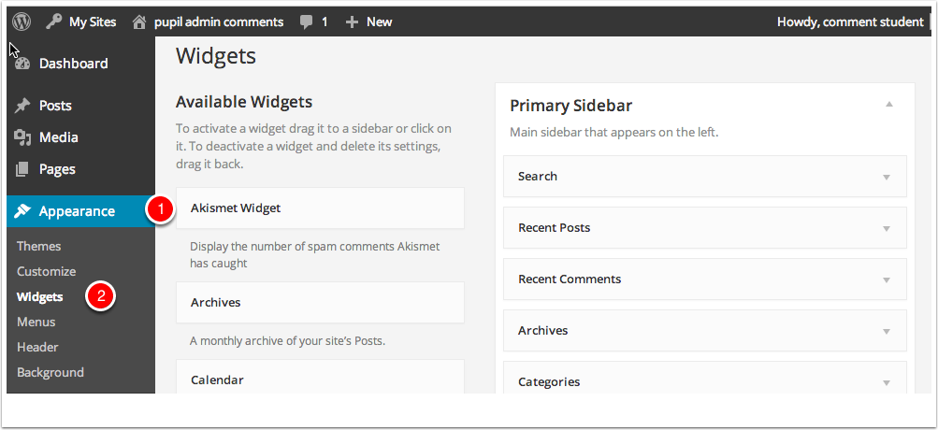Open the Background submenu item
This screenshot has width=938, height=430.
[x=51, y=372]
